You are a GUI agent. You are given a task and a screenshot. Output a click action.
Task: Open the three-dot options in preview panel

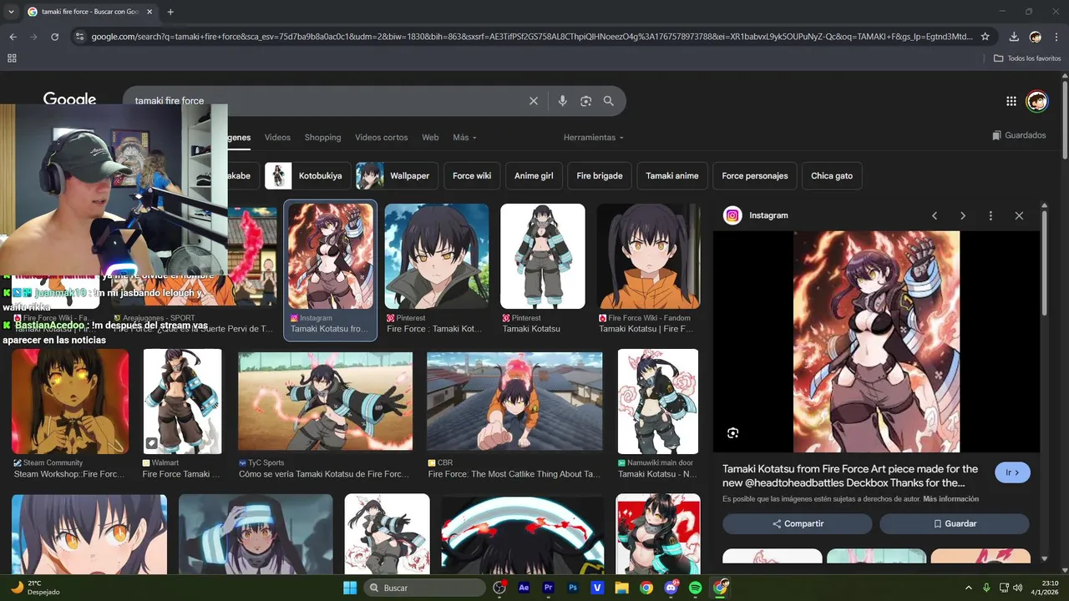pyautogui.click(x=990, y=215)
